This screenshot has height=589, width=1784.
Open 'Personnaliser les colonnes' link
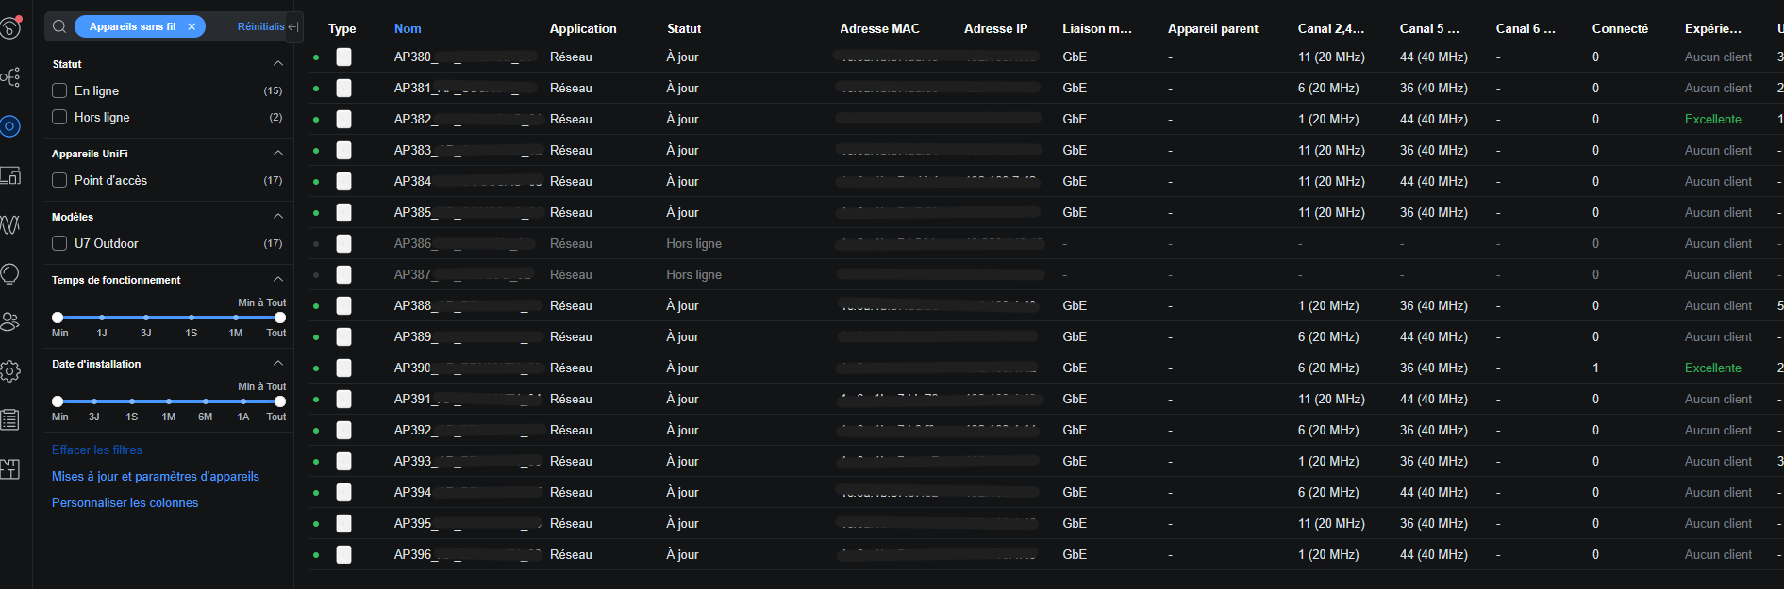(125, 502)
